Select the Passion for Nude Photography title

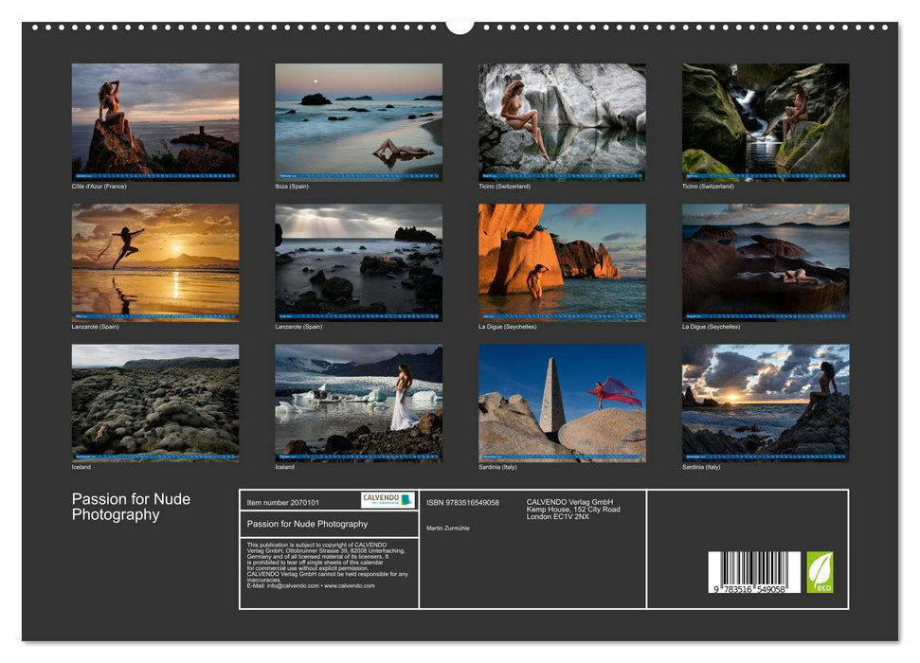[x=130, y=505]
